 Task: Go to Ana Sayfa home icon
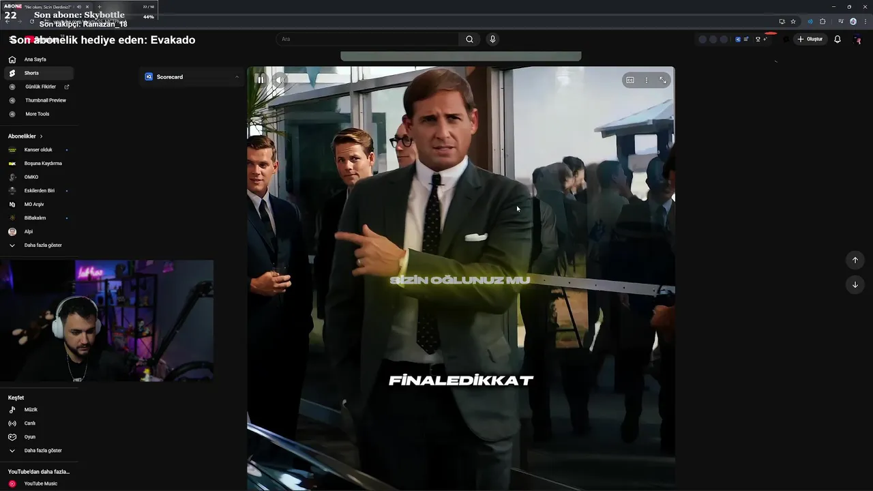click(12, 59)
